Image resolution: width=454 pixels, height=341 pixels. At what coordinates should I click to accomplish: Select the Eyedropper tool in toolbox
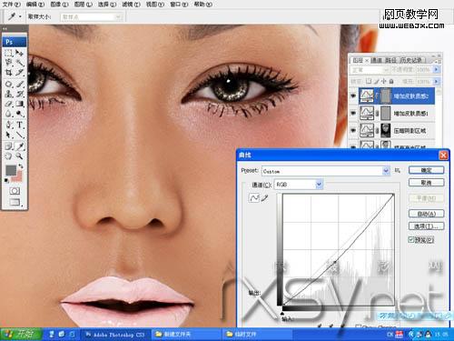coord(20,146)
